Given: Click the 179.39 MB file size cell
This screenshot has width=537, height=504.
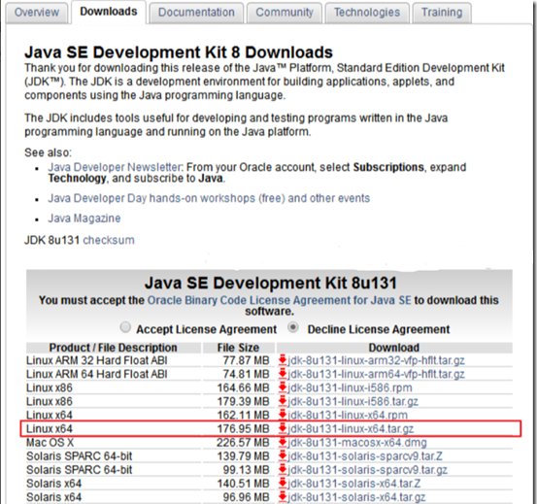Looking at the screenshot, I should (x=243, y=401).
